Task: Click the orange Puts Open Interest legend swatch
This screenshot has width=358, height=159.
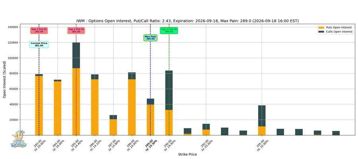Action: [321, 27]
